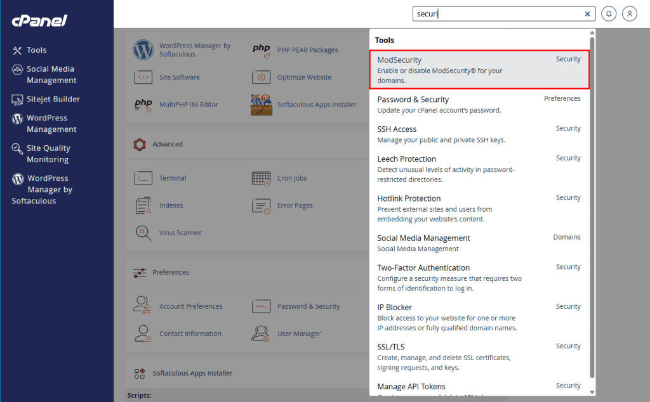Click the Sitejet Builder monitor icon
Image resolution: width=650 pixels, height=402 pixels.
point(17,100)
